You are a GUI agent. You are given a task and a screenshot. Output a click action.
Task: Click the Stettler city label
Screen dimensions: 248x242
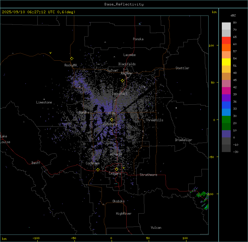(x=182, y=68)
